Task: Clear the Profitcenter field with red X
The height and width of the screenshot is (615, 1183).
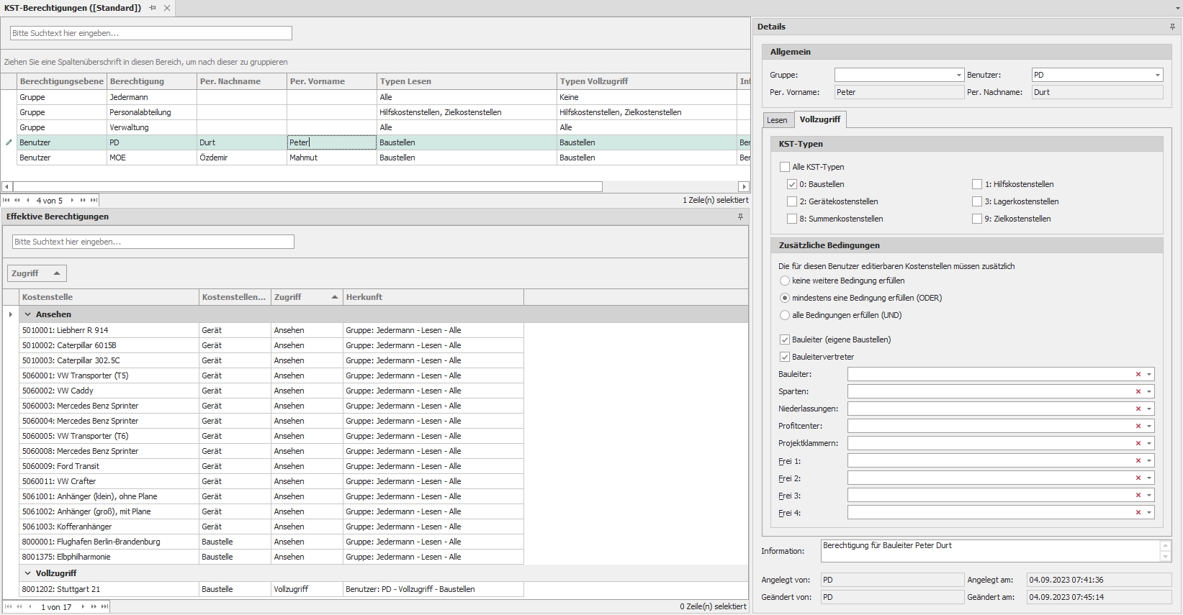Action: pos(1138,426)
